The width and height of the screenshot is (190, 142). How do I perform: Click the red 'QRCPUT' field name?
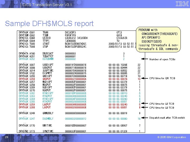47,79
